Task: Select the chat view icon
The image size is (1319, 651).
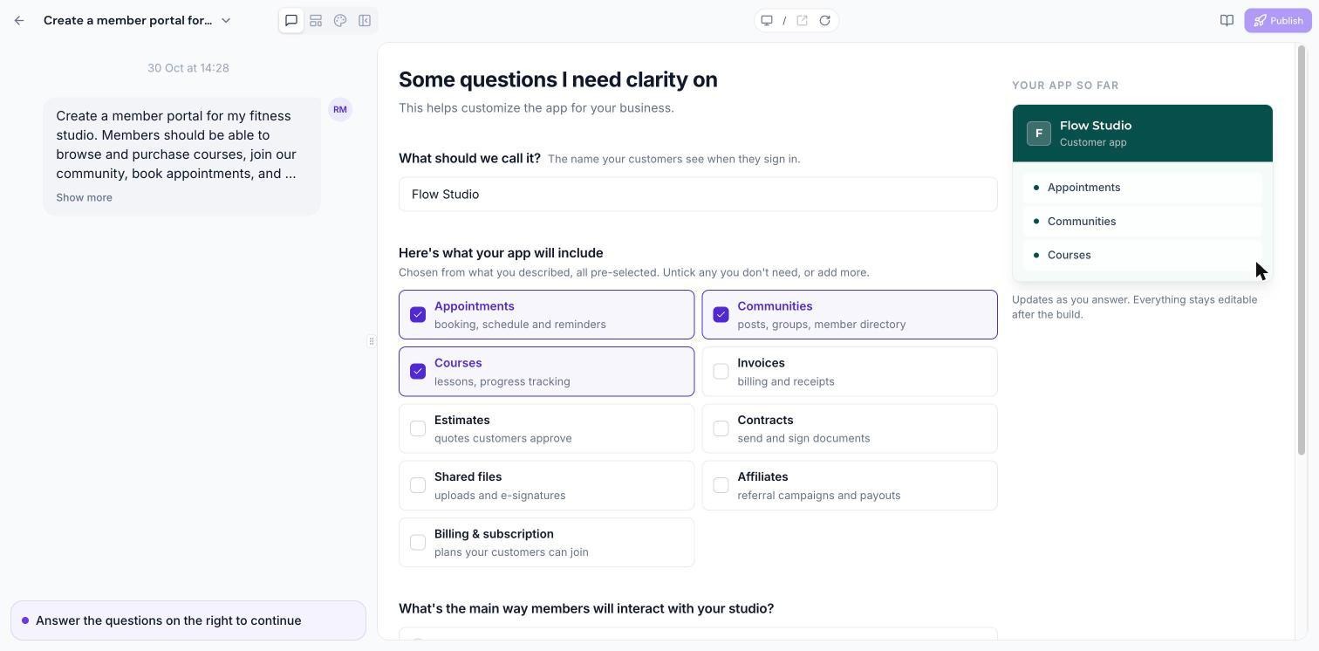Action: (x=291, y=20)
